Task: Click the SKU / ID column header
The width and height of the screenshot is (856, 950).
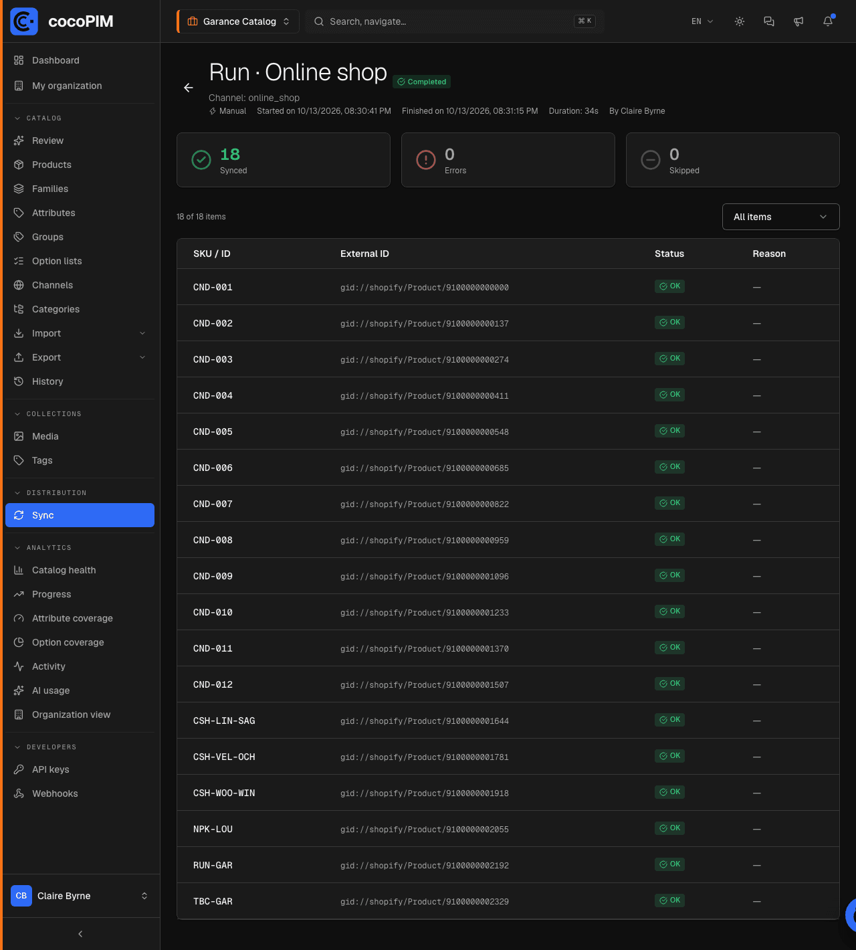Action: click(x=212, y=254)
